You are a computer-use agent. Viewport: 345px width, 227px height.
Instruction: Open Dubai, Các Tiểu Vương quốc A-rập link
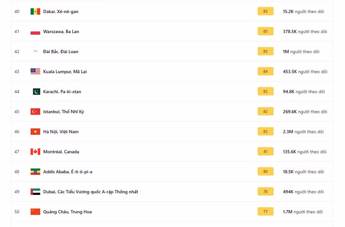(91, 192)
